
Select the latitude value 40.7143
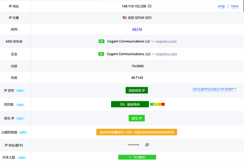point(137,78)
